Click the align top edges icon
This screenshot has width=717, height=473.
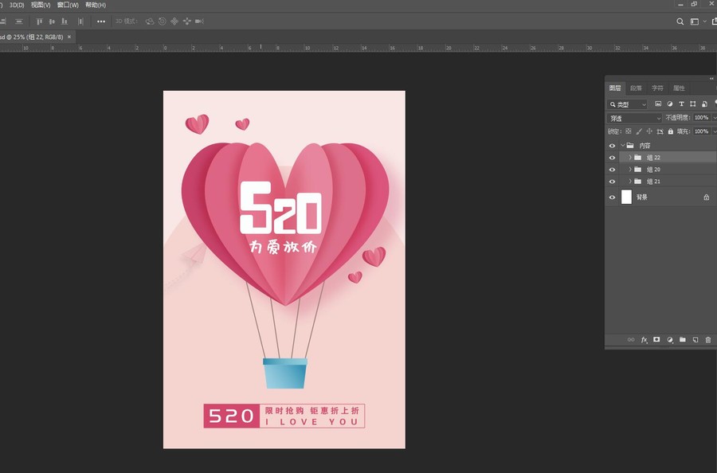coord(39,21)
